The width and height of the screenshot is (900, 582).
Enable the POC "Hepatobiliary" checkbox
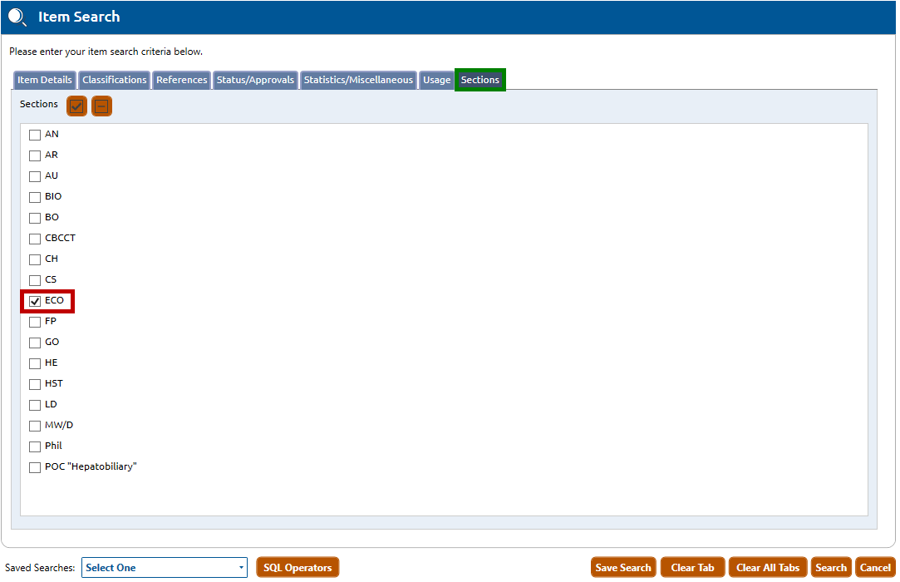coord(35,467)
